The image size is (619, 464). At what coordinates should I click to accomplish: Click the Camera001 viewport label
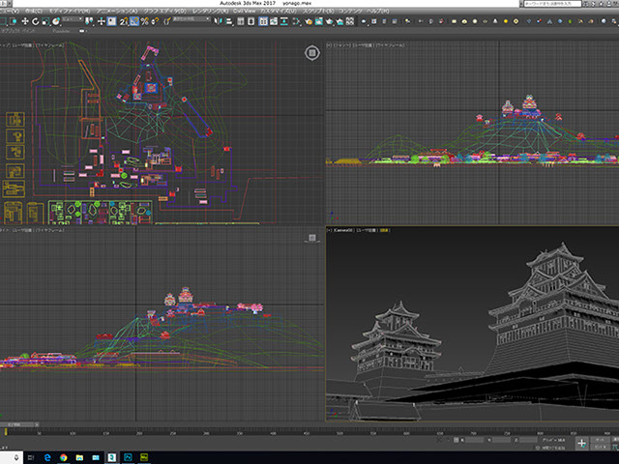(343, 231)
